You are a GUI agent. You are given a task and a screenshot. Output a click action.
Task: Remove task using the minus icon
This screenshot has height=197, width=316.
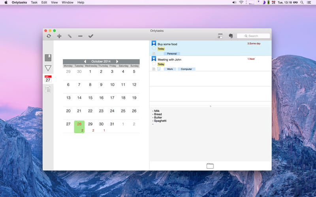click(80, 36)
